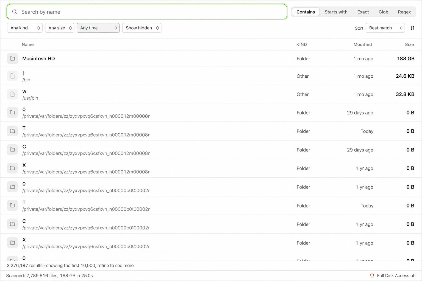
Task: Click folder icon of "0" in path ending 00002r
Action: click(x=12, y=187)
